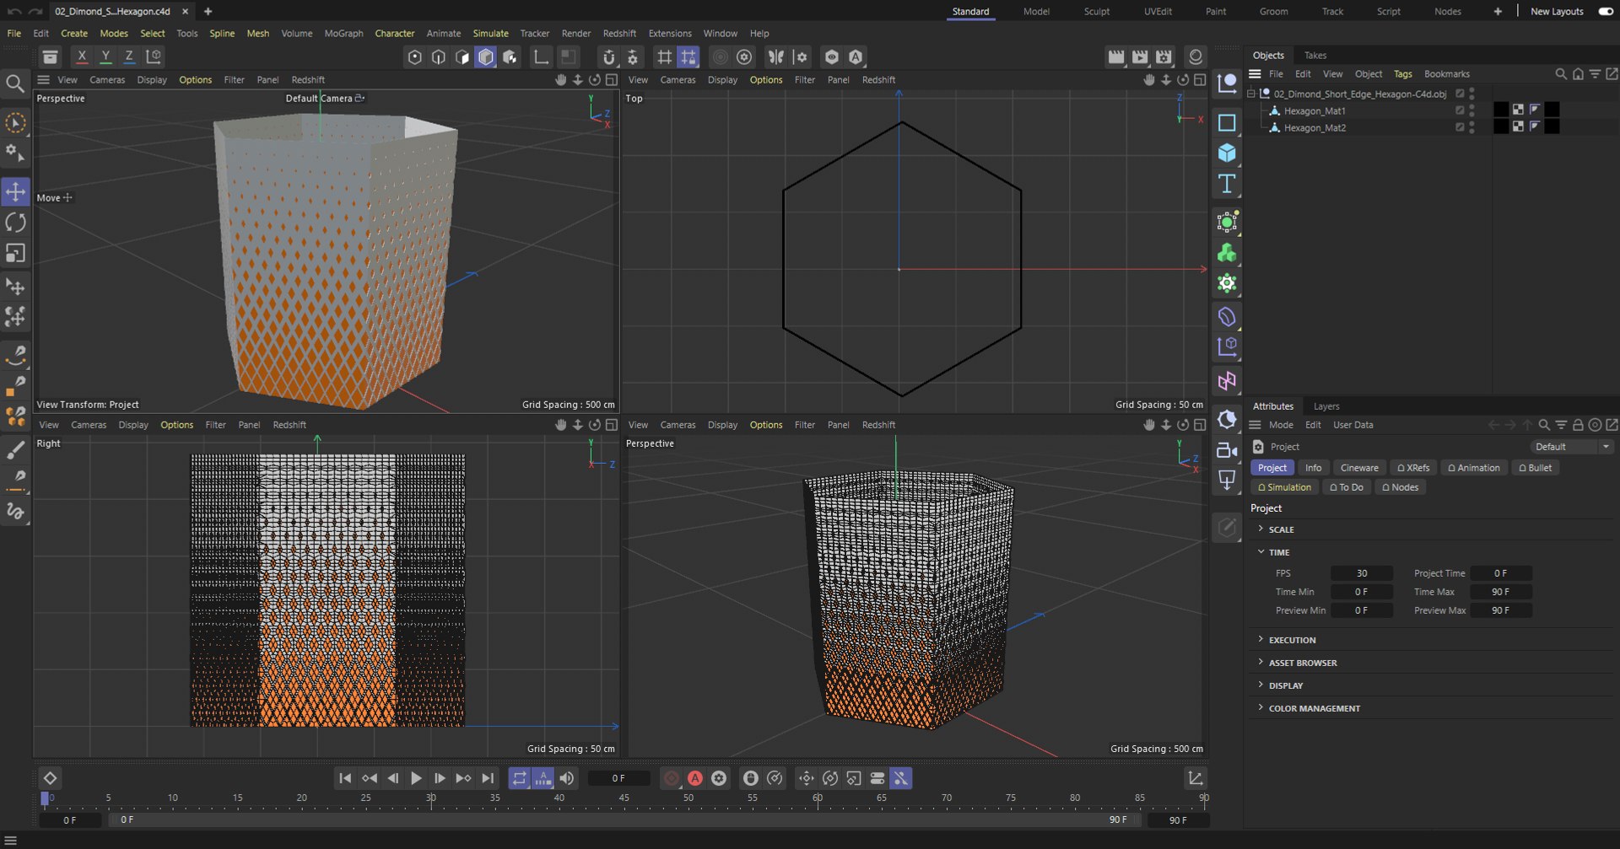Add a Text spline object
This screenshot has width=1620, height=849.
pos(1227,184)
